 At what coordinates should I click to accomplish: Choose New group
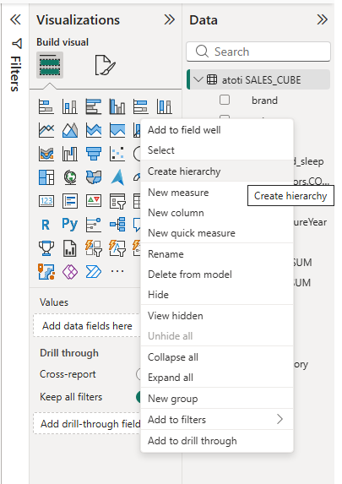coord(217,399)
